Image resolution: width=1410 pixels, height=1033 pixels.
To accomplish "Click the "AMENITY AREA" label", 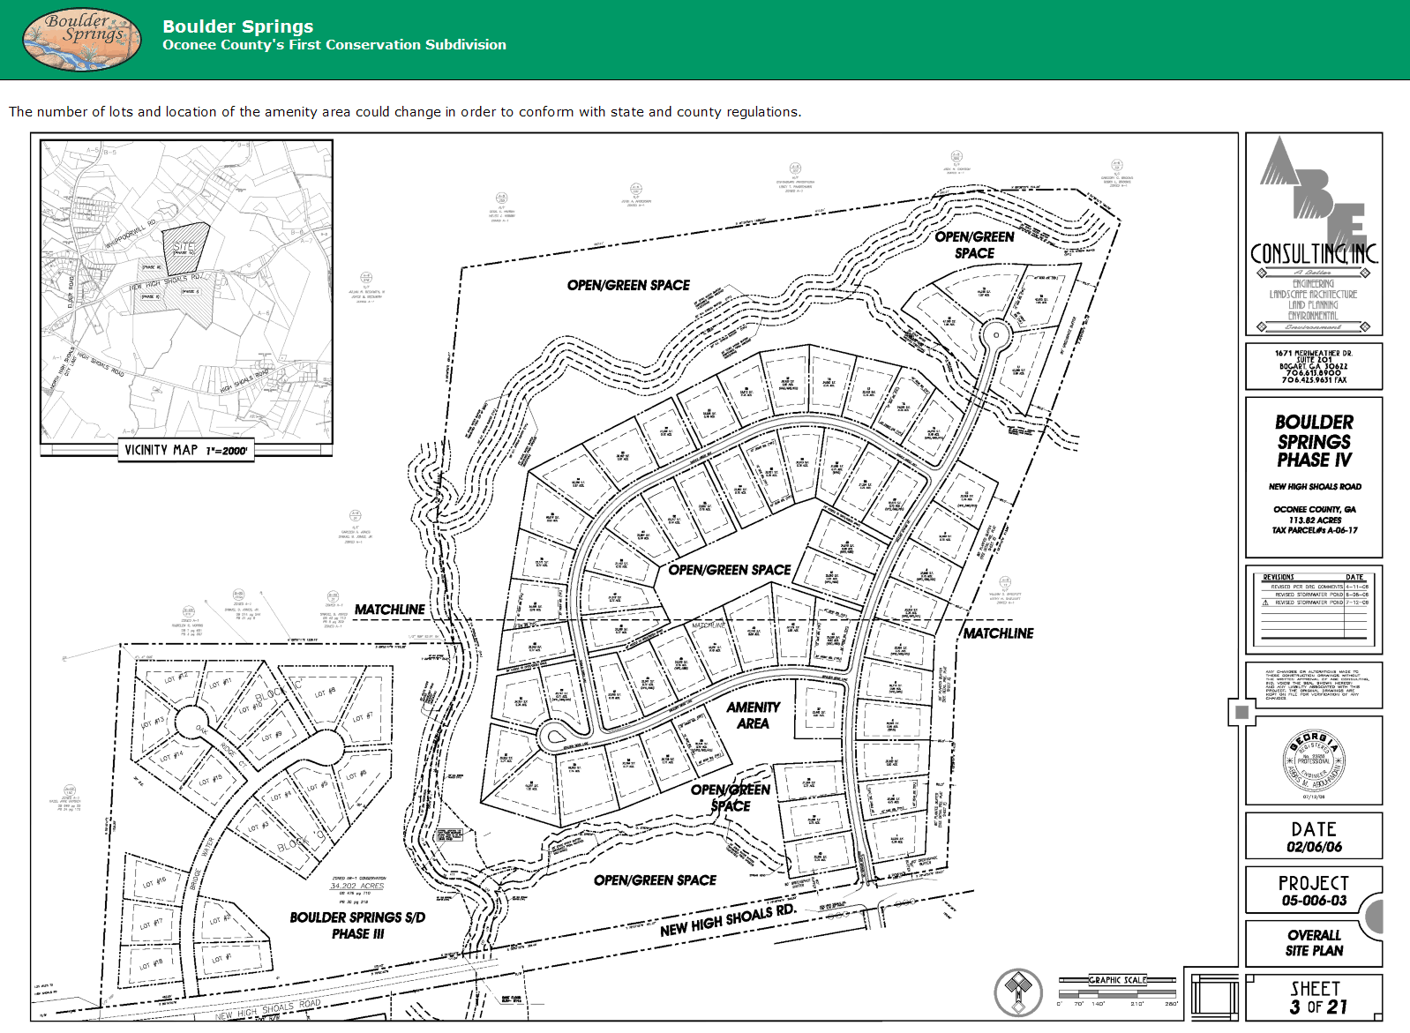I will [x=753, y=715].
